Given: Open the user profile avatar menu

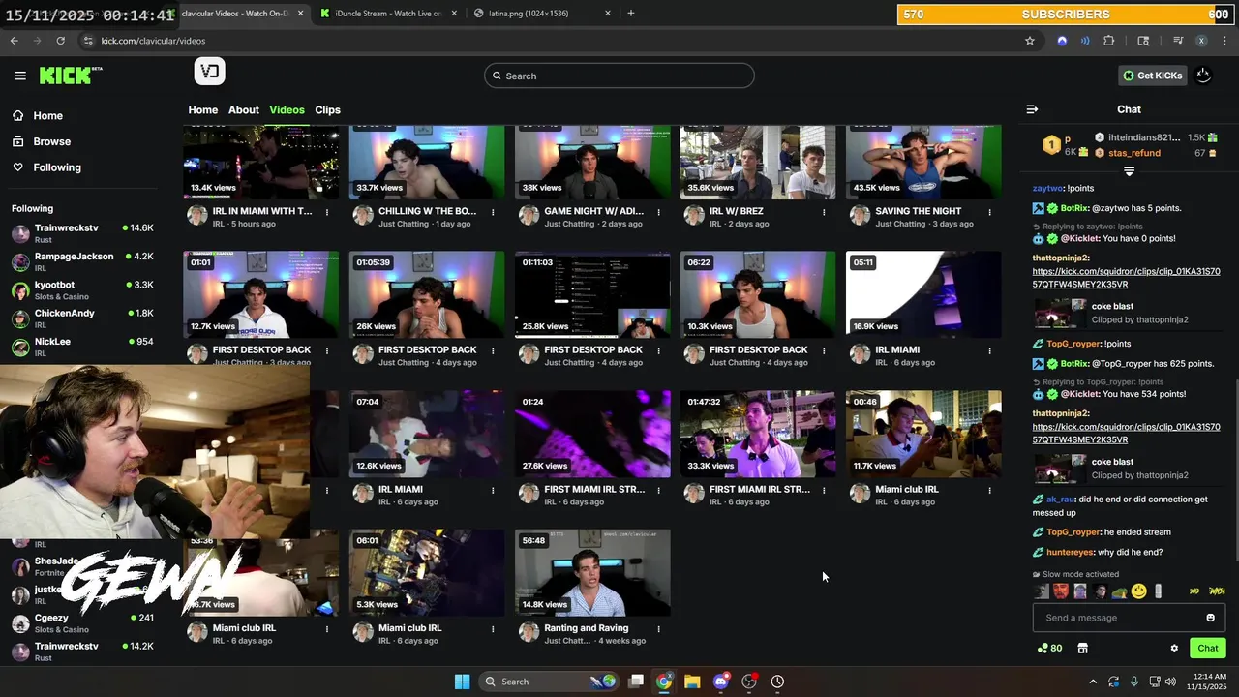Looking at the screenshot, I should click(1203, 76).
